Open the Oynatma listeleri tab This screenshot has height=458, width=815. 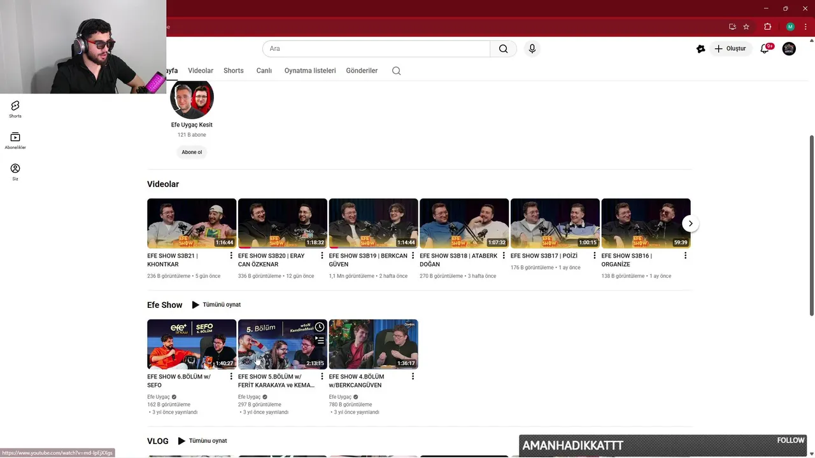pos(310,71)
